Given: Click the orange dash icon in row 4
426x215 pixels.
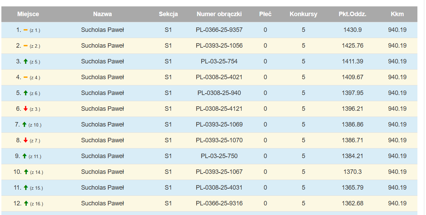Looking at the screenshot, I should (25, 77).
